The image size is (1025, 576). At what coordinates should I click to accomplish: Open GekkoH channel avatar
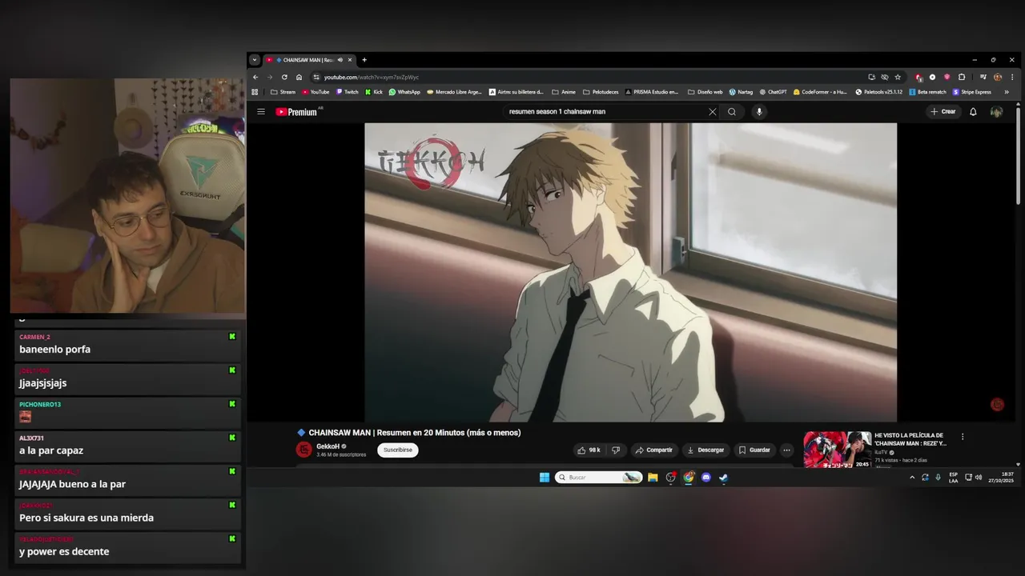pyautogui.click(x=303, y=450)
